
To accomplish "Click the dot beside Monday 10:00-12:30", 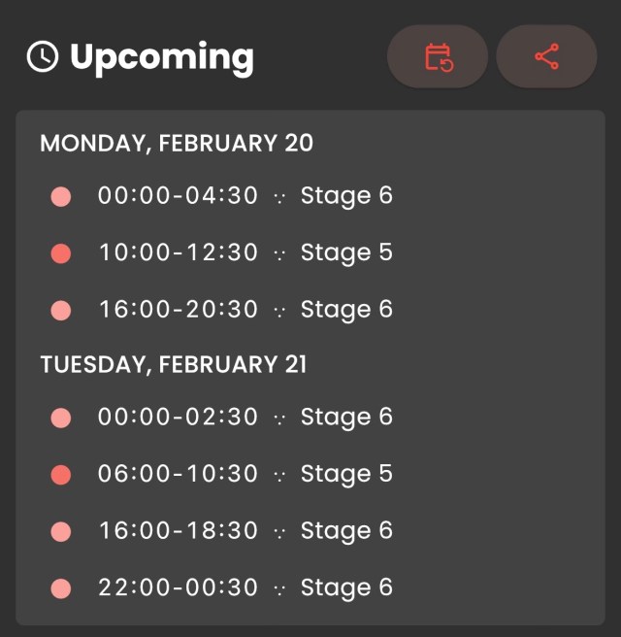I will 61,253.
